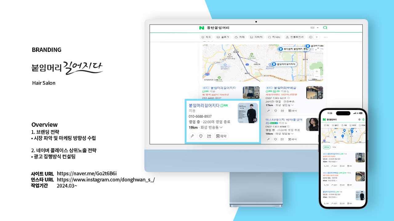Click the share icon on the 붙임머리뽀빼샵 listing
394x221 pixels.
pos(282,110)
